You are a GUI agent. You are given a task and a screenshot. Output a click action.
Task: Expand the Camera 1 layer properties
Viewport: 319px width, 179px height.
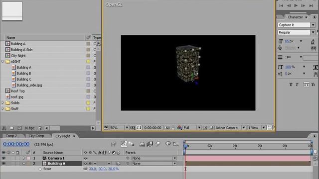click(24, 158)
